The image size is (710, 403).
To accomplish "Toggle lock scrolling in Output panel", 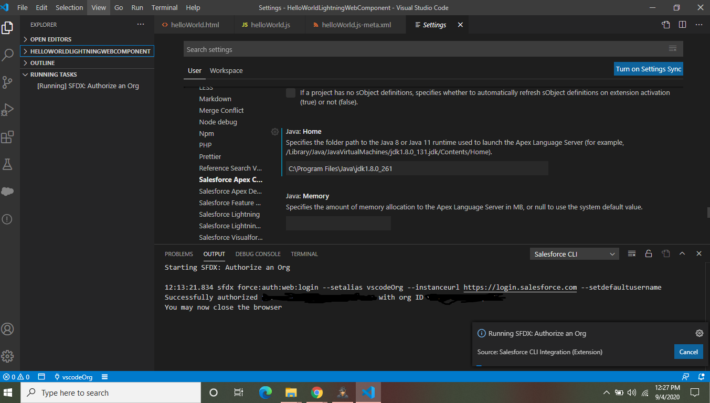I will pyautogui.click(x=649, y=253).
